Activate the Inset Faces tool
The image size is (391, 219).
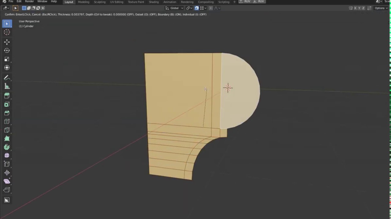(x=7, y=105)
